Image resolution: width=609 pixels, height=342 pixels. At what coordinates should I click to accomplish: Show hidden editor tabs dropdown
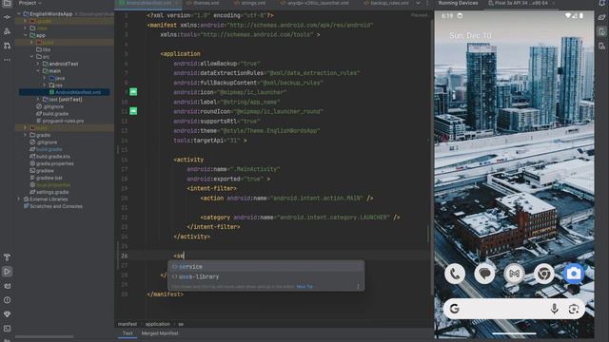click(418, 3)
